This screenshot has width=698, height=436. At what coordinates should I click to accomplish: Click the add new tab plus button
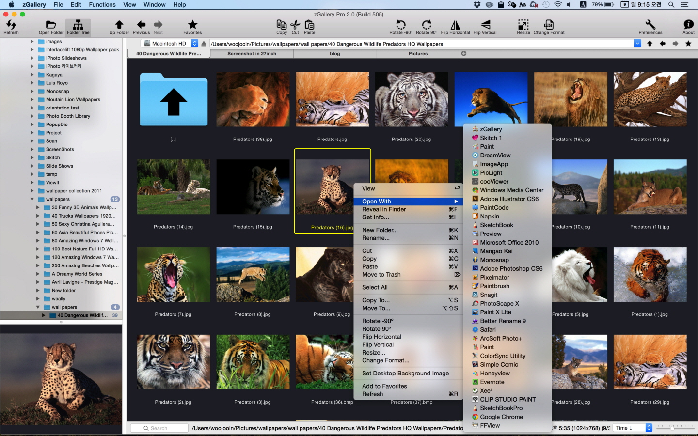[x=464, y=54]
